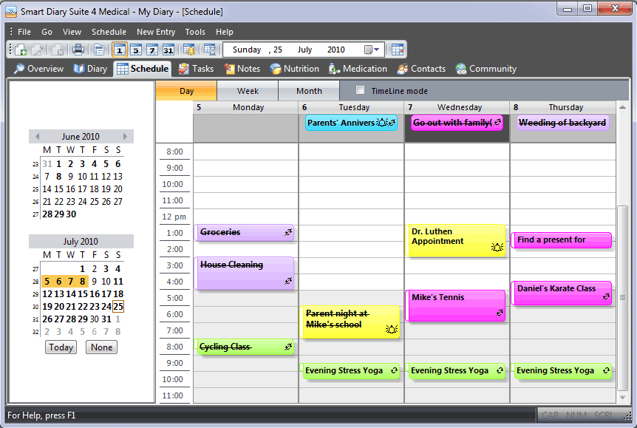637x428 pixels.
Task: Go to next month in mini calendar
Action: click(x=126, y=137)
